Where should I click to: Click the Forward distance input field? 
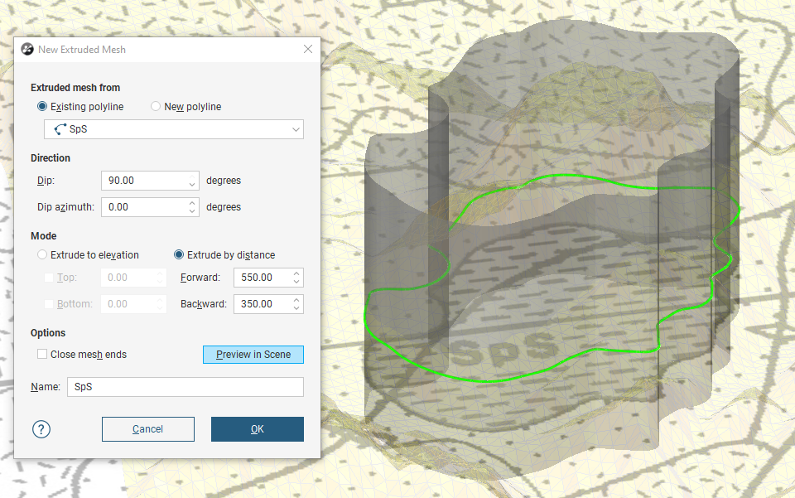pyautogui.click(x=262, y=278)
